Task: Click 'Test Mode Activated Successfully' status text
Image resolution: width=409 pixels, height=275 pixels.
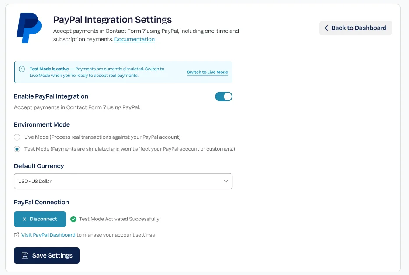Action: 119,219
